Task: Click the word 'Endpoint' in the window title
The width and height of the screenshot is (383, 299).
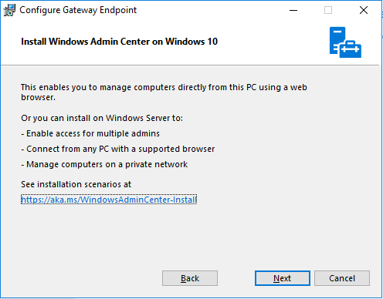Action: (118, 10)
